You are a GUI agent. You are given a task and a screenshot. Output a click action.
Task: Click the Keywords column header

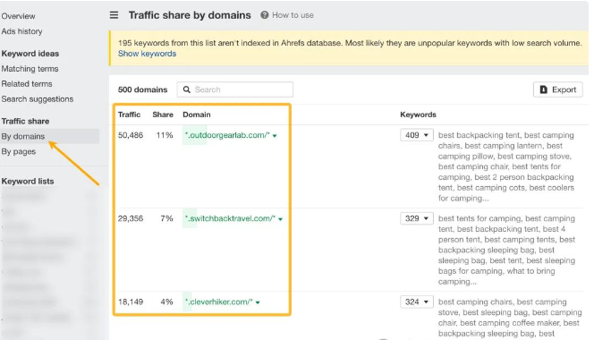[418, 115]
